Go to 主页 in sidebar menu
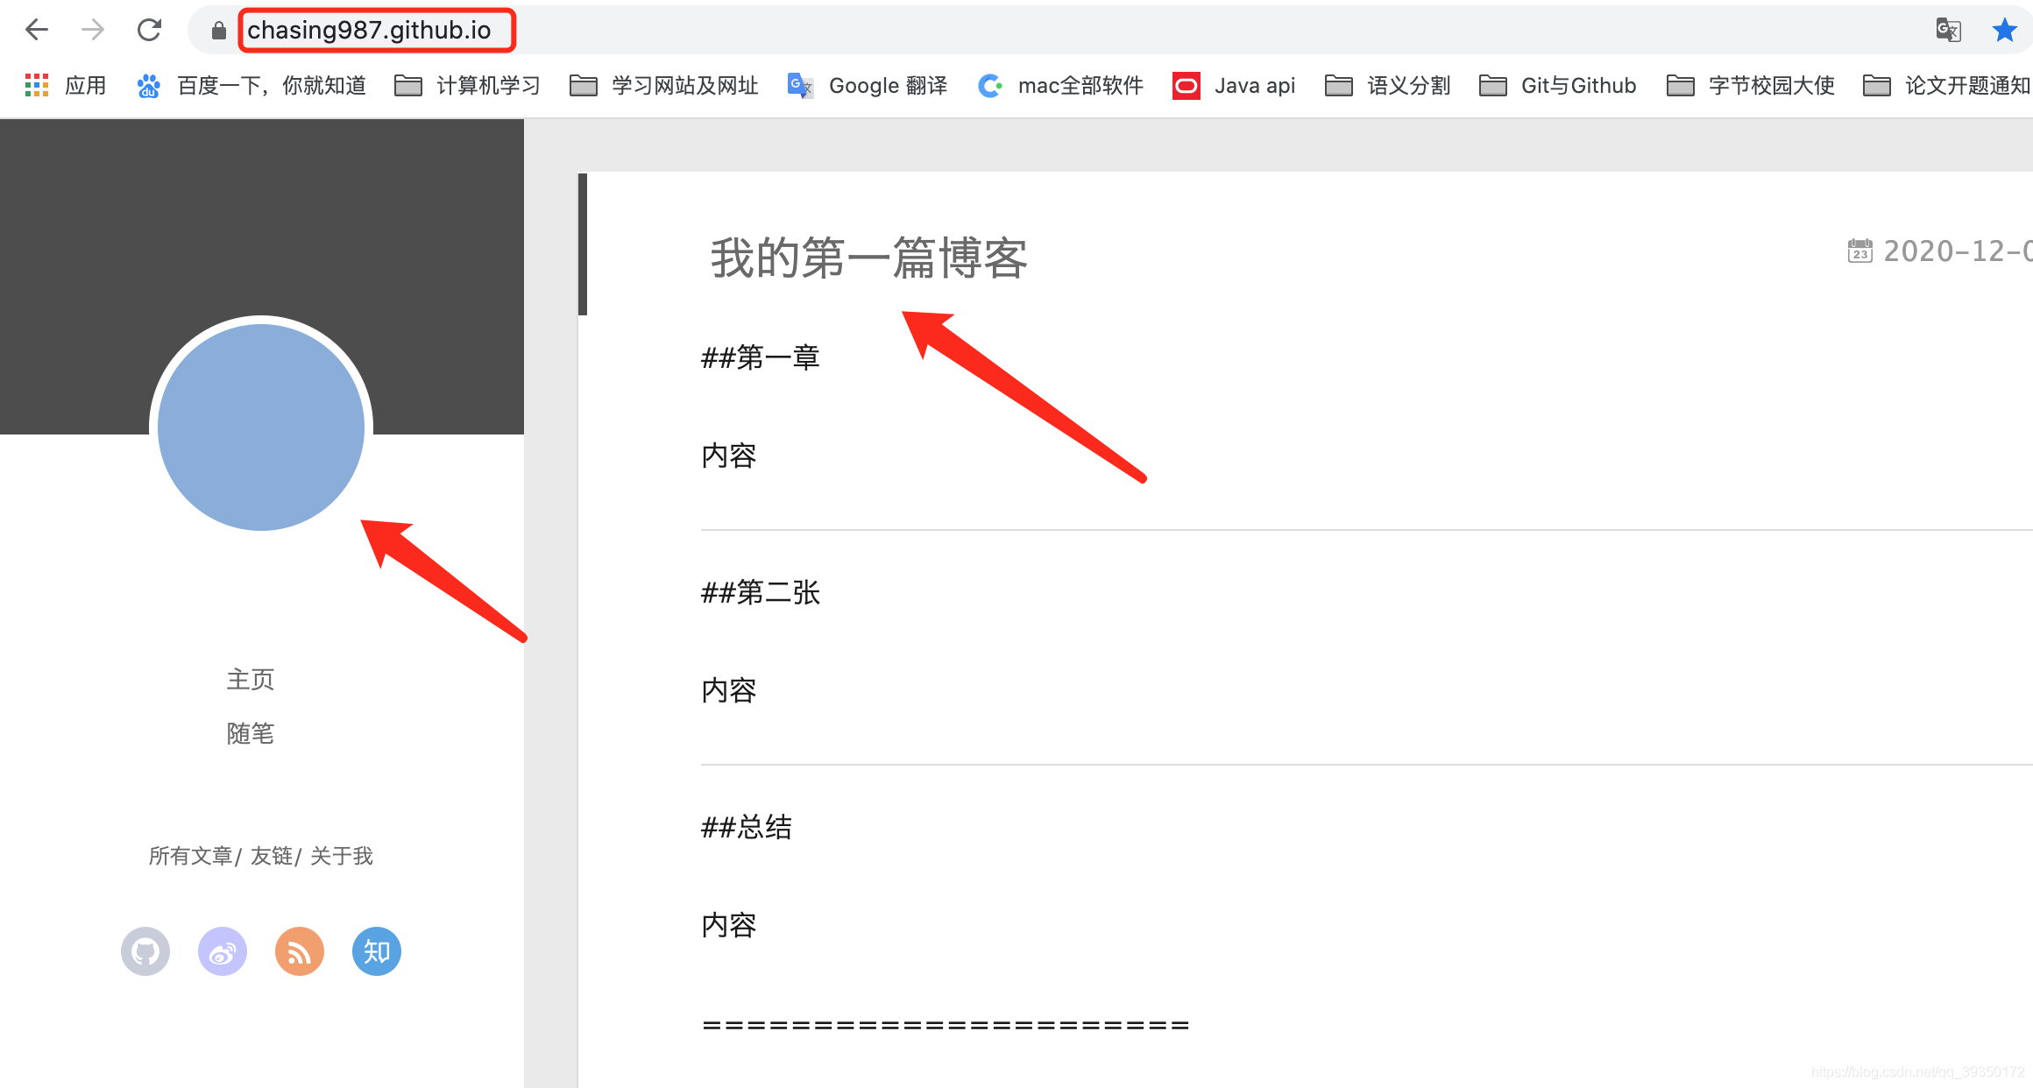 (x=251, y=680)
